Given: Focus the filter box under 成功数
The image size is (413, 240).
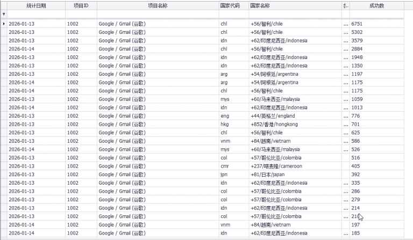Looking at the screenshot, I should click(376, 14).
